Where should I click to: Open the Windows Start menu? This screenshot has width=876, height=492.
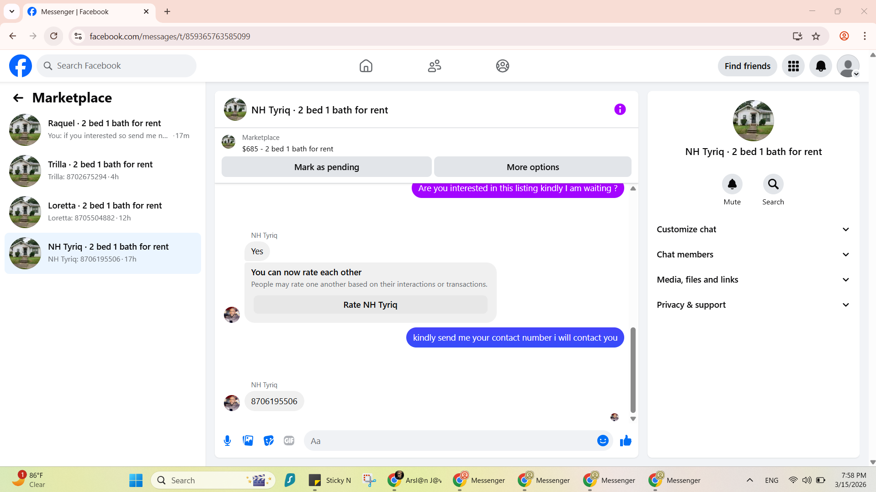(x=136, y=480)
